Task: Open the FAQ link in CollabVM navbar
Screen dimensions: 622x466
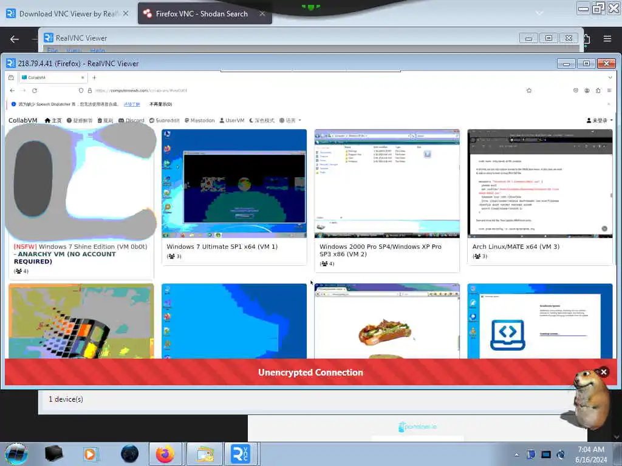Action: point(80,121)
